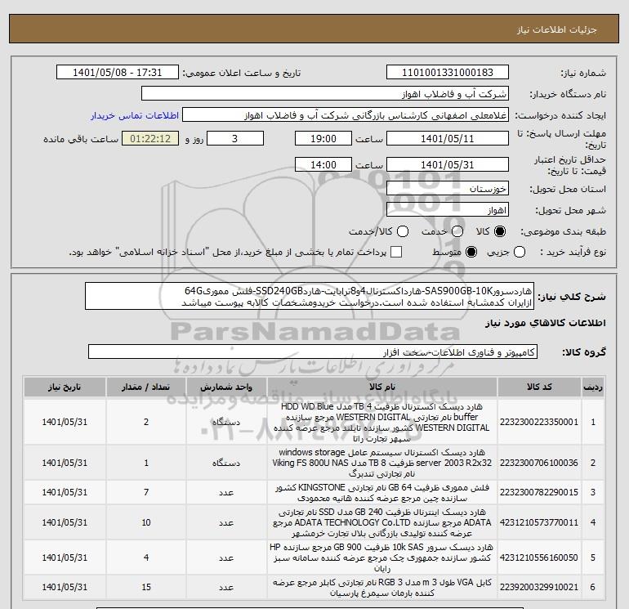Click need number field 1101001331000183

(448, 72)
